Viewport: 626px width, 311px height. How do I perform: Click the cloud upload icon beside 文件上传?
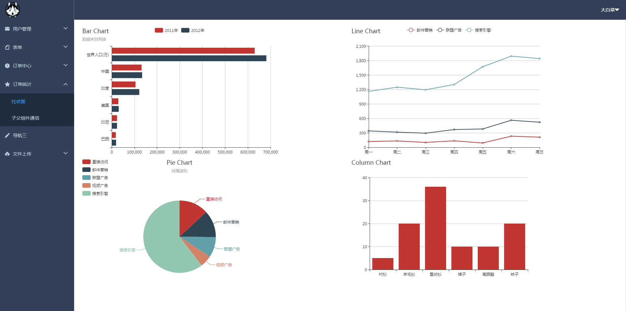click(7, 154)
